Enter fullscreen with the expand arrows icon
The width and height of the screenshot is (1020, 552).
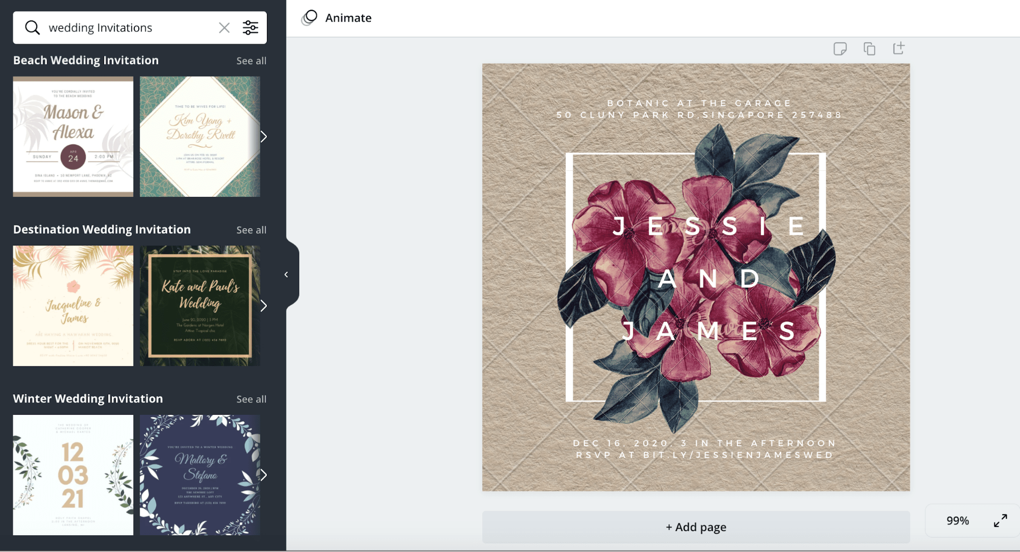point(1000,520)
